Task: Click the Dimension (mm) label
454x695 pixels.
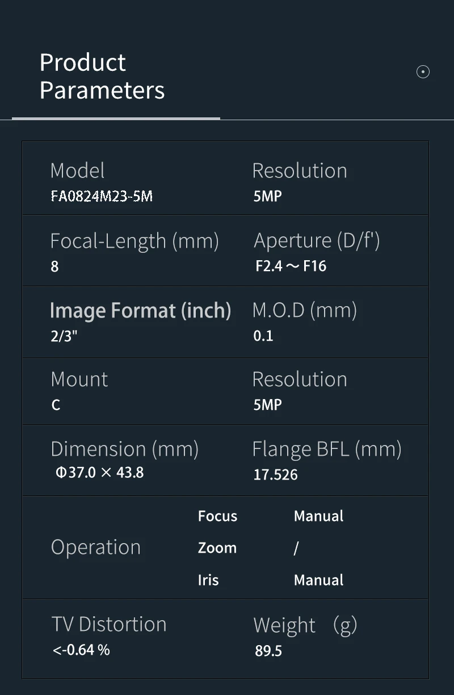Action: tap(124, 449)
